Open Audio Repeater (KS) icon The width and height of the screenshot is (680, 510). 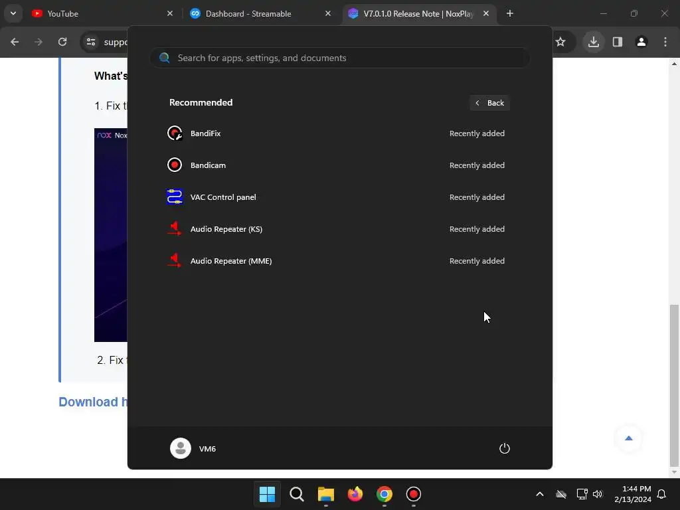point(175,229)
